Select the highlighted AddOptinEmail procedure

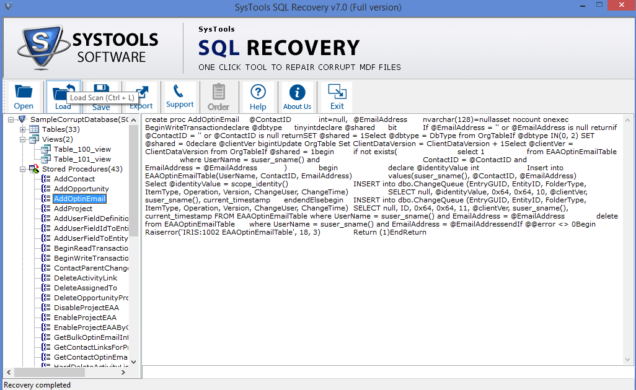tap(79, 199)
